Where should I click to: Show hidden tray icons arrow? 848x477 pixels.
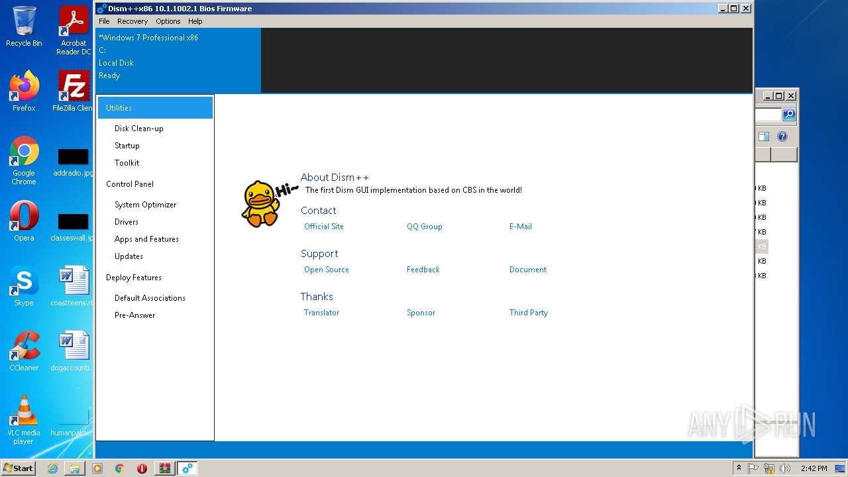point(739,468)
